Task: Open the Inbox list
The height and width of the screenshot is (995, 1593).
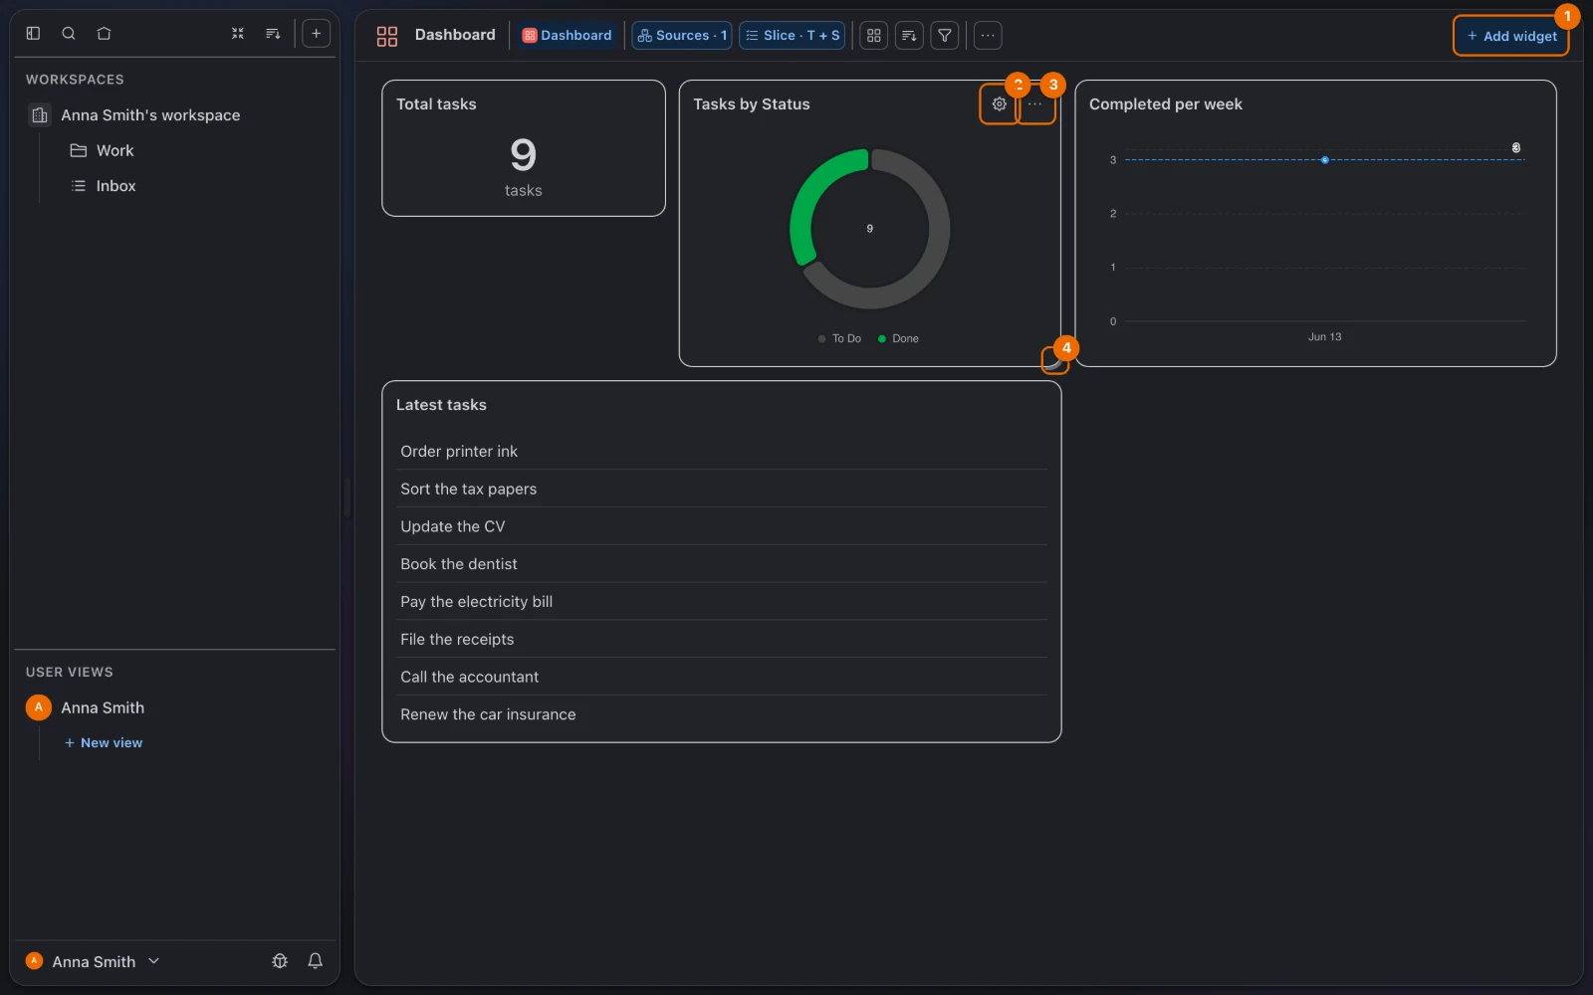Action: 115,186
